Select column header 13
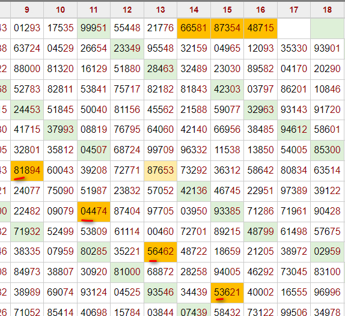Screen dimensions: 345x316 click(x=160, y=10)
